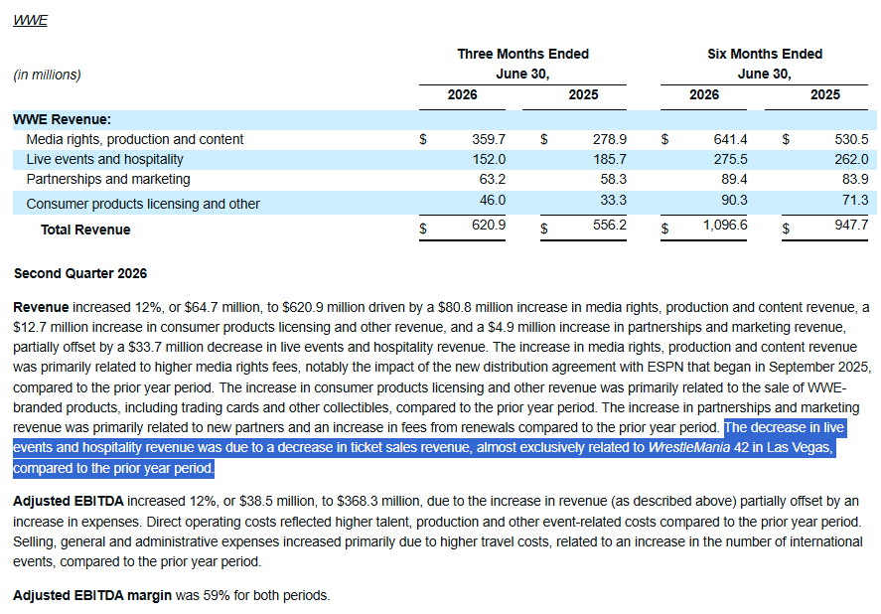
Task: Click 'was 59% for both periods' text
Action: pos(253,595)
